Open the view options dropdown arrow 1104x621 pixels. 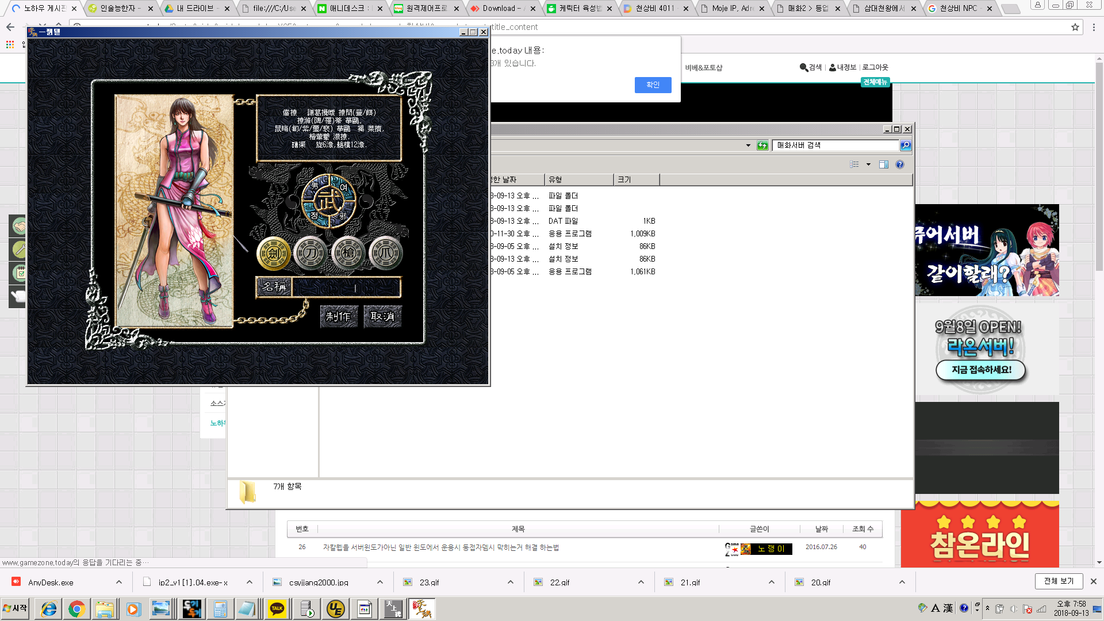tap(868, 164)
